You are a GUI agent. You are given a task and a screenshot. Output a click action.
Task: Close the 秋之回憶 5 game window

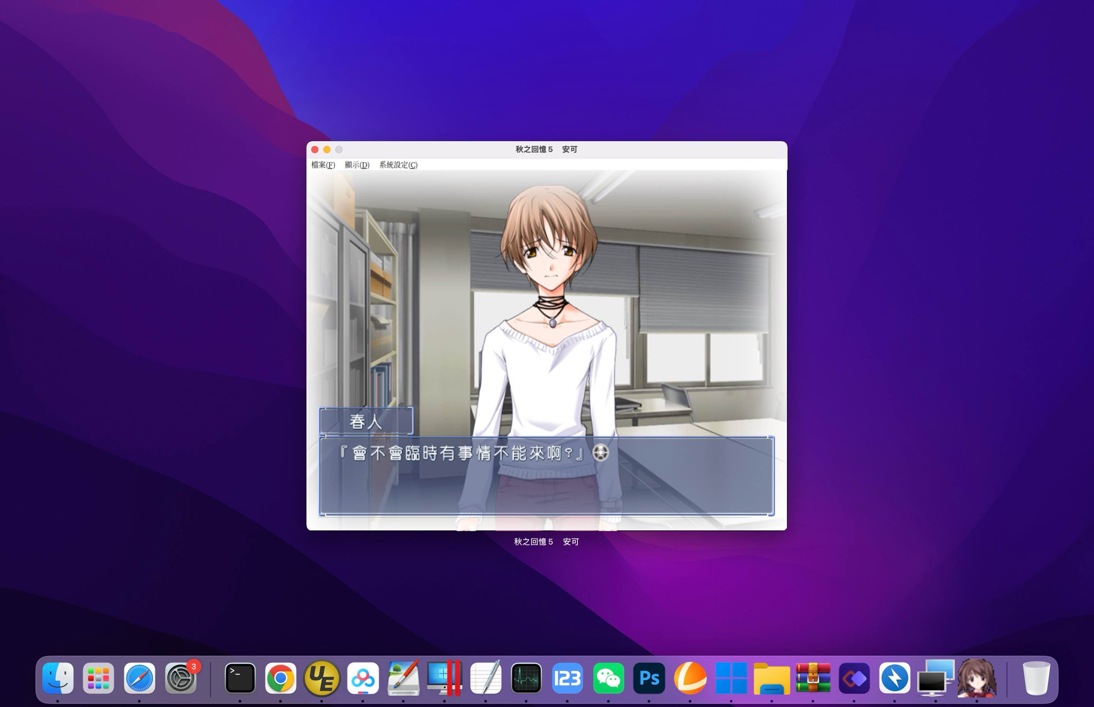(x=315, y=150)
